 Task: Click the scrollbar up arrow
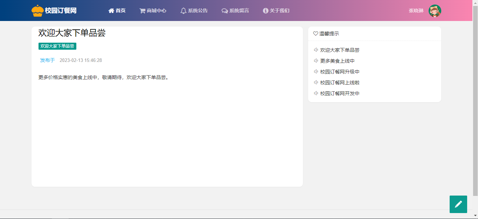pyautogui.click(x=475, y=3)
